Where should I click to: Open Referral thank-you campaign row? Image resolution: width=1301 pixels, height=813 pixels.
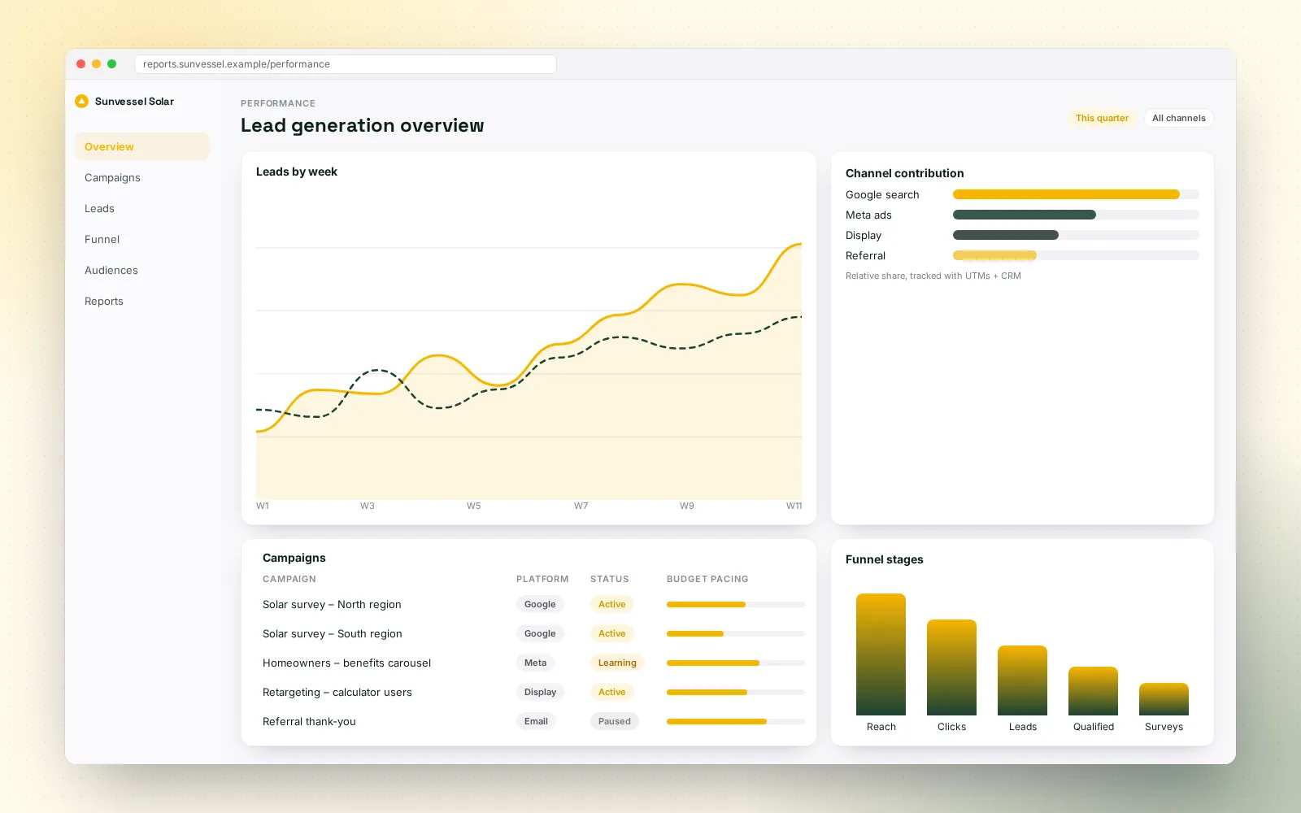(533, 721)
